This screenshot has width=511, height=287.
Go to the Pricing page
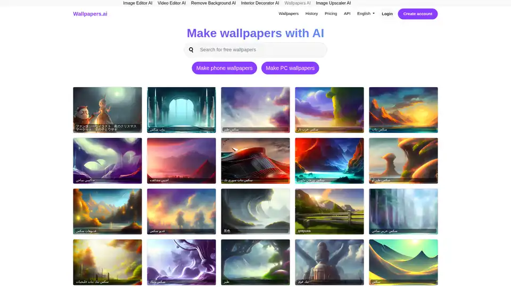[x=331, y=14]
